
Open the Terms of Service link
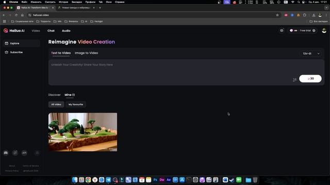click(x=30, y=166)
